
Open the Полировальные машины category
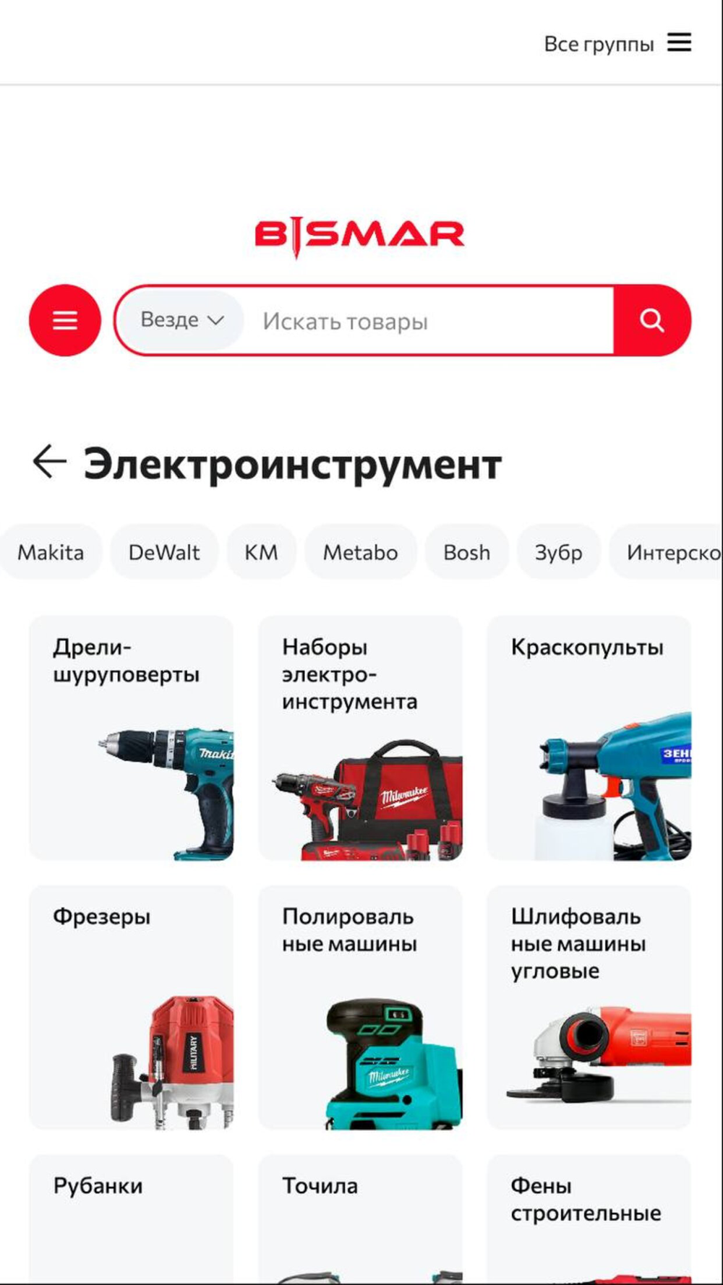[360, 1007]
